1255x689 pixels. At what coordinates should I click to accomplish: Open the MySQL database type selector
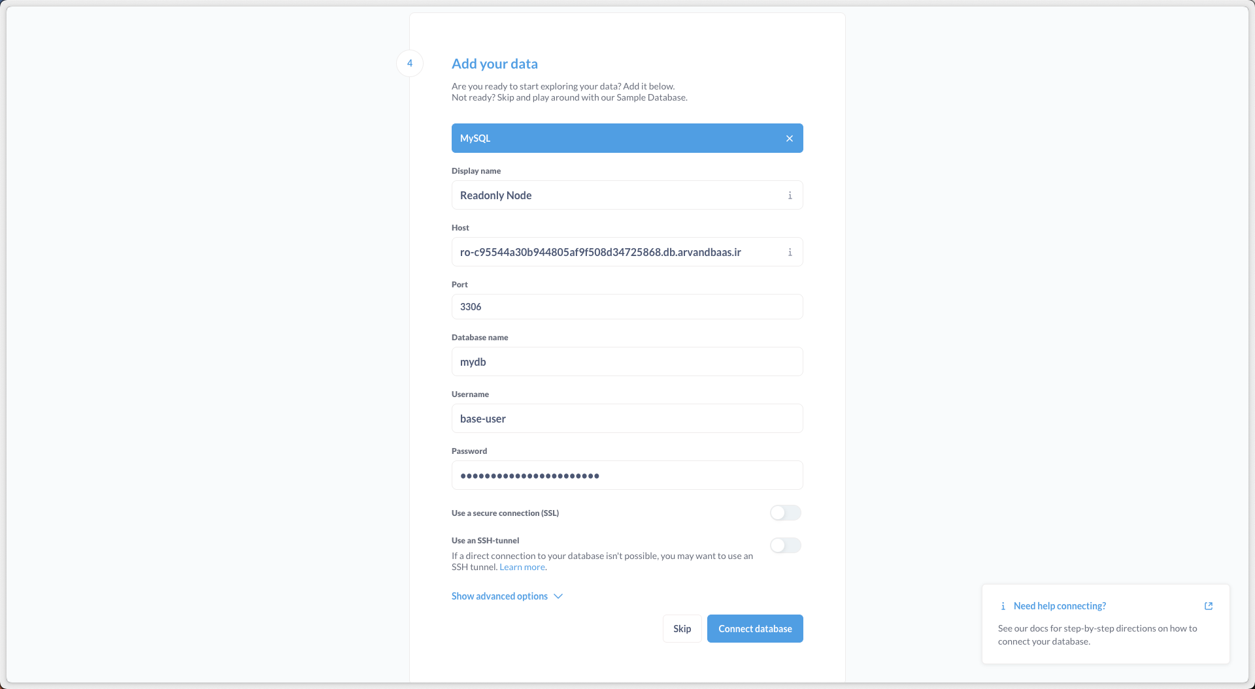(614, 138)
